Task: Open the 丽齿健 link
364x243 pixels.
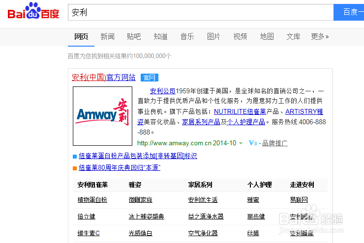Action: [x=256, y=216]
